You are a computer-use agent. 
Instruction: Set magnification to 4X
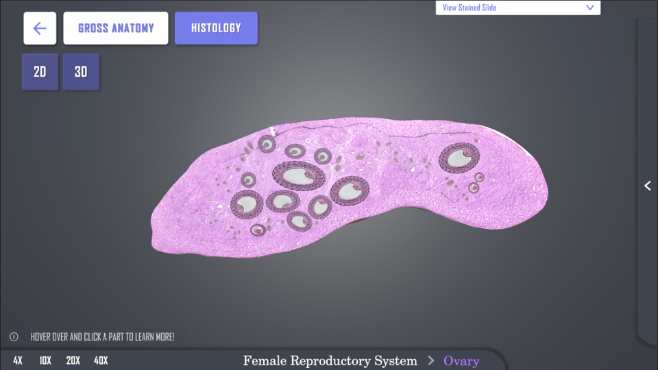pyautogui.click(x=18, y=360)
